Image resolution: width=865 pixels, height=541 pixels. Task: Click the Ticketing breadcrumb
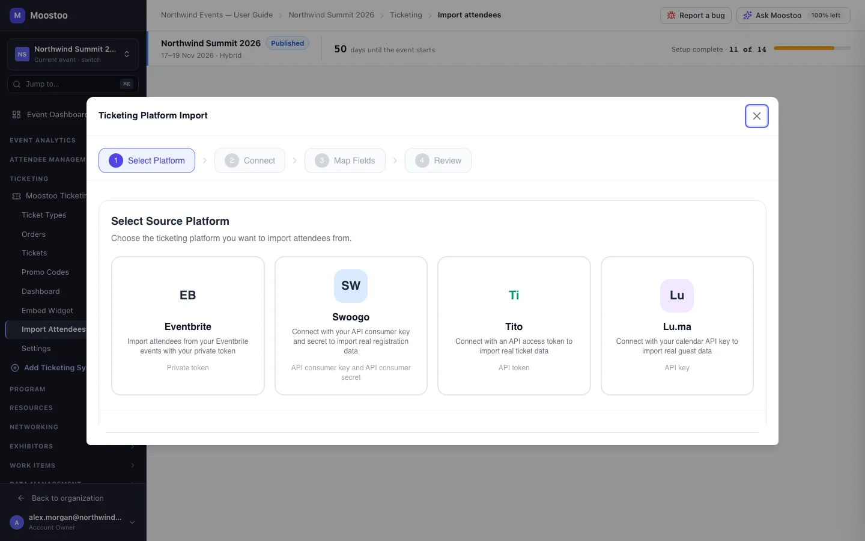pyautogui.click(x=406, y=15)
